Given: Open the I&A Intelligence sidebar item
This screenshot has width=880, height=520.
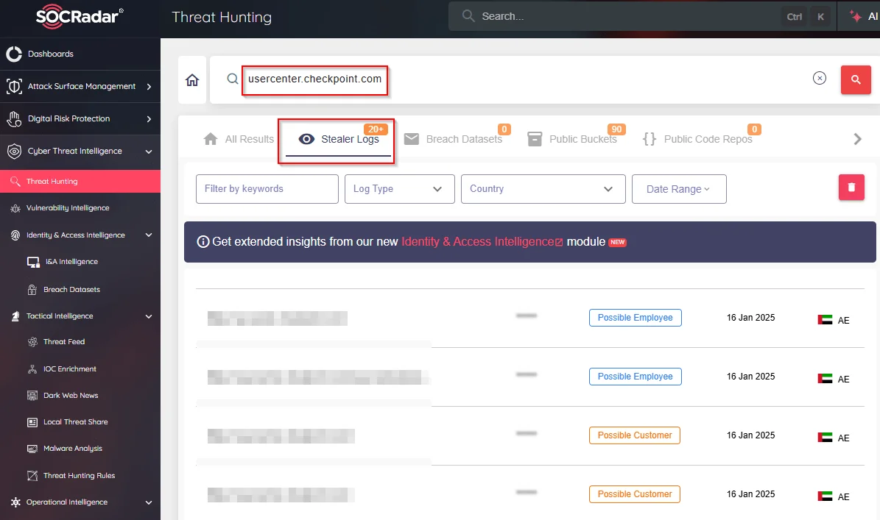Looking at the screenshot, I should (72, 262).
